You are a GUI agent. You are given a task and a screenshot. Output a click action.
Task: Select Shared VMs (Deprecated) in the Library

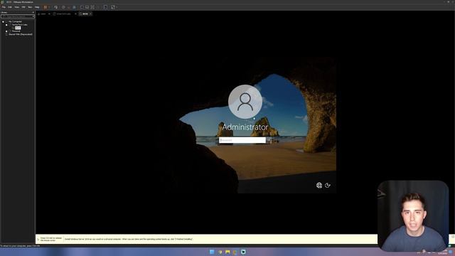[x=21, y=34]
